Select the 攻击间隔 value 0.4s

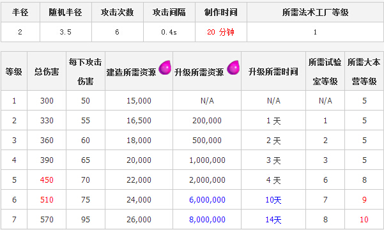click(x=169, y=32)
